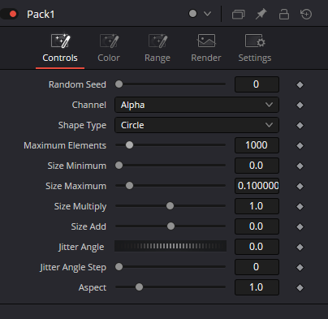Open the Settings tab
The height and width of the screenshot is (319, 328).
tap(255, 49)
